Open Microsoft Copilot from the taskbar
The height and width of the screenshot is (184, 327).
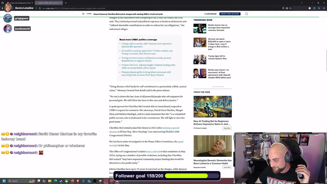(44, 181)
